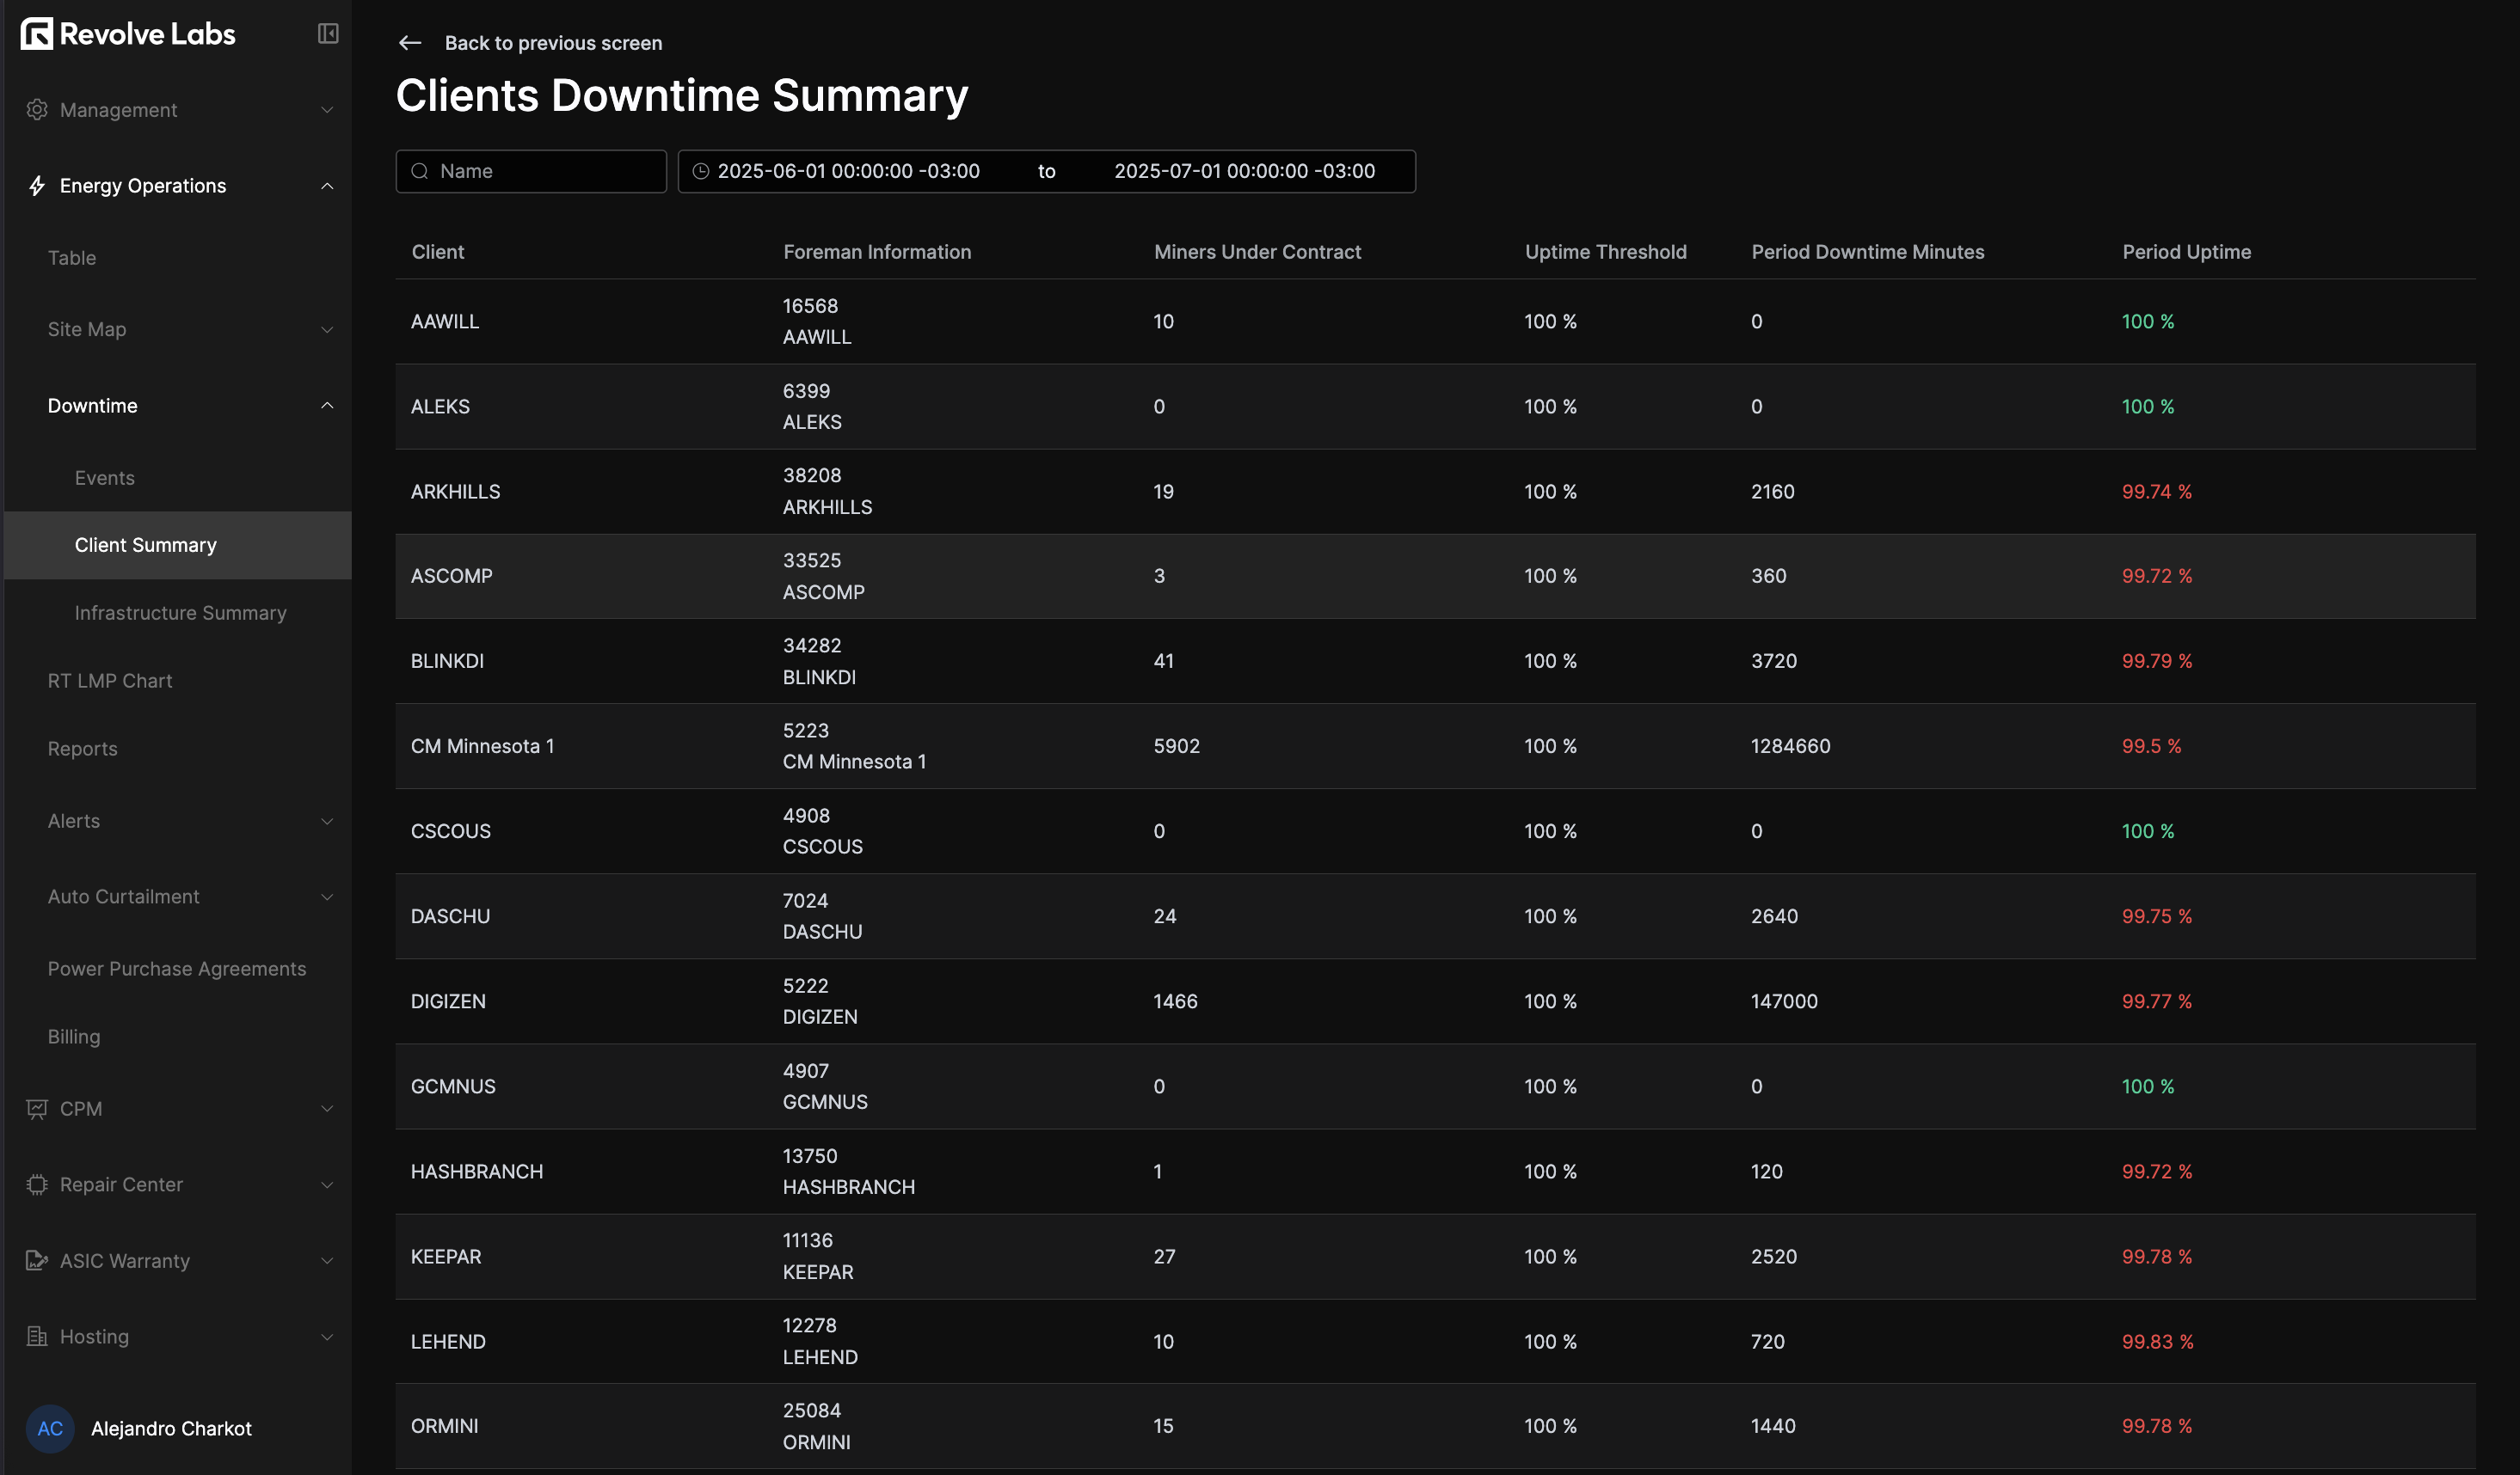Open the Power Purchase Agreements page
This screenshot has width=2520, height=1475.
[177, 969]
